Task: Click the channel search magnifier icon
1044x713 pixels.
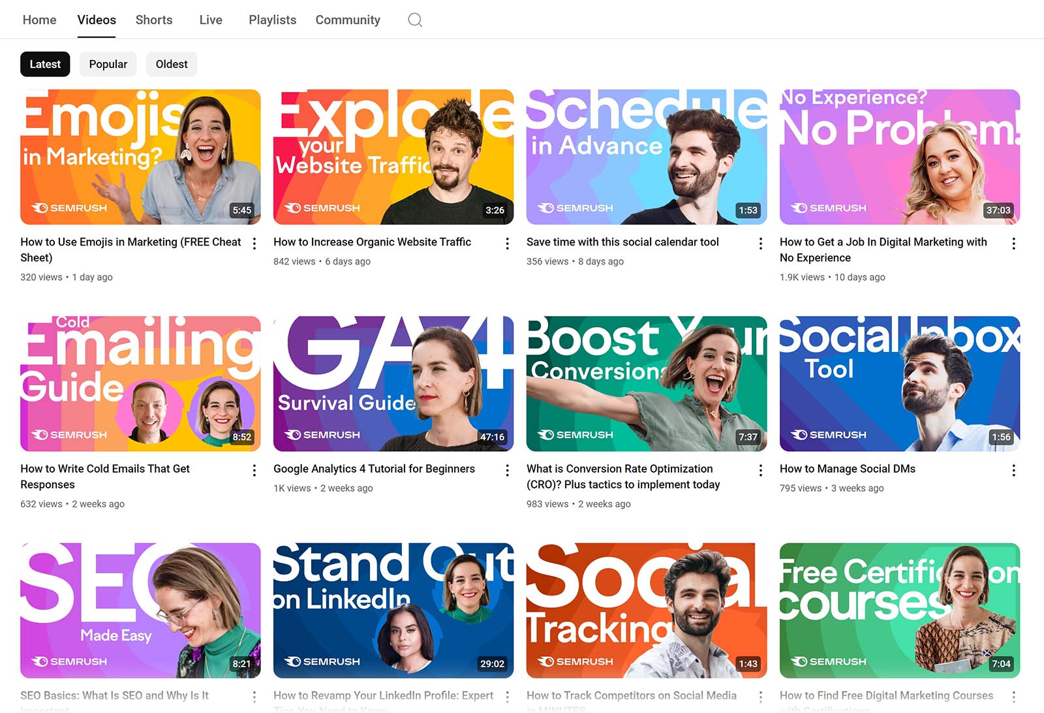Action: point(415,20)
